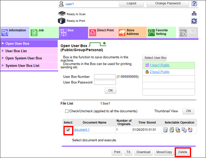206x158 pixels.
Task: Click the network sitemap icon
Action: 194,14
